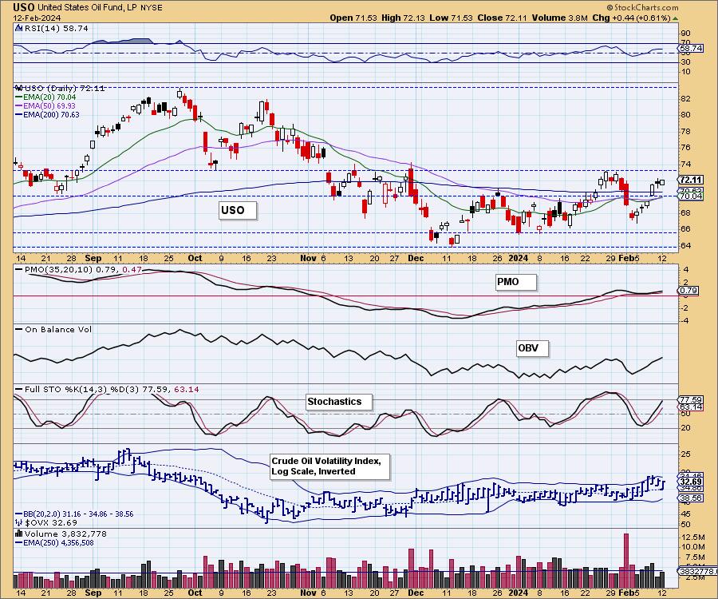Viewport: 718px width, 599px height.
Task: Click the Oct label on the bottom volume date axis
Action: tap(195, 593)
